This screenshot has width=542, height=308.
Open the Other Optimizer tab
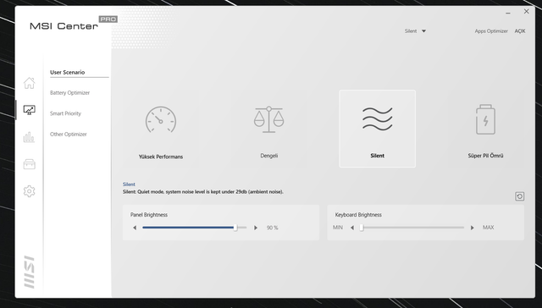(x=68, y=134)
